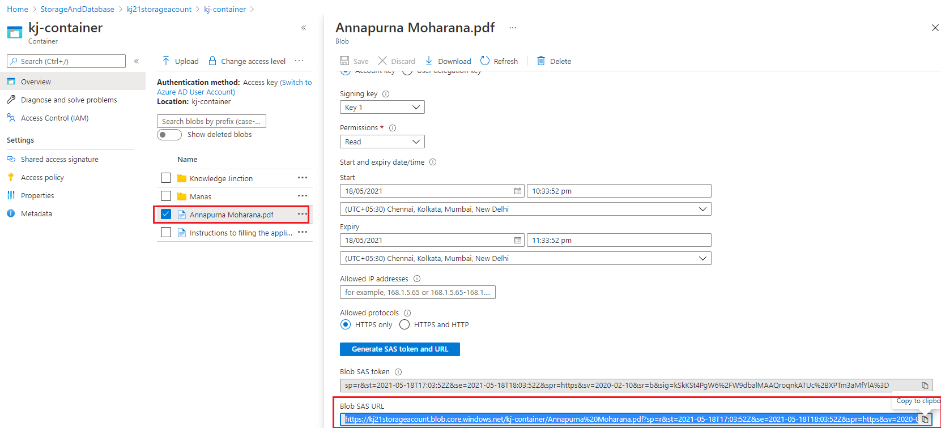Toggle Show deleted blobs switch
The height and width of the screenshot is (428, 941).
pyautogui.click(x=169, y=135)
